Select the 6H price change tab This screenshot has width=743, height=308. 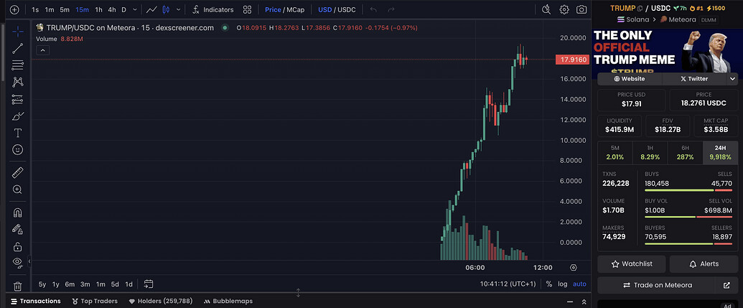point(685,153)
